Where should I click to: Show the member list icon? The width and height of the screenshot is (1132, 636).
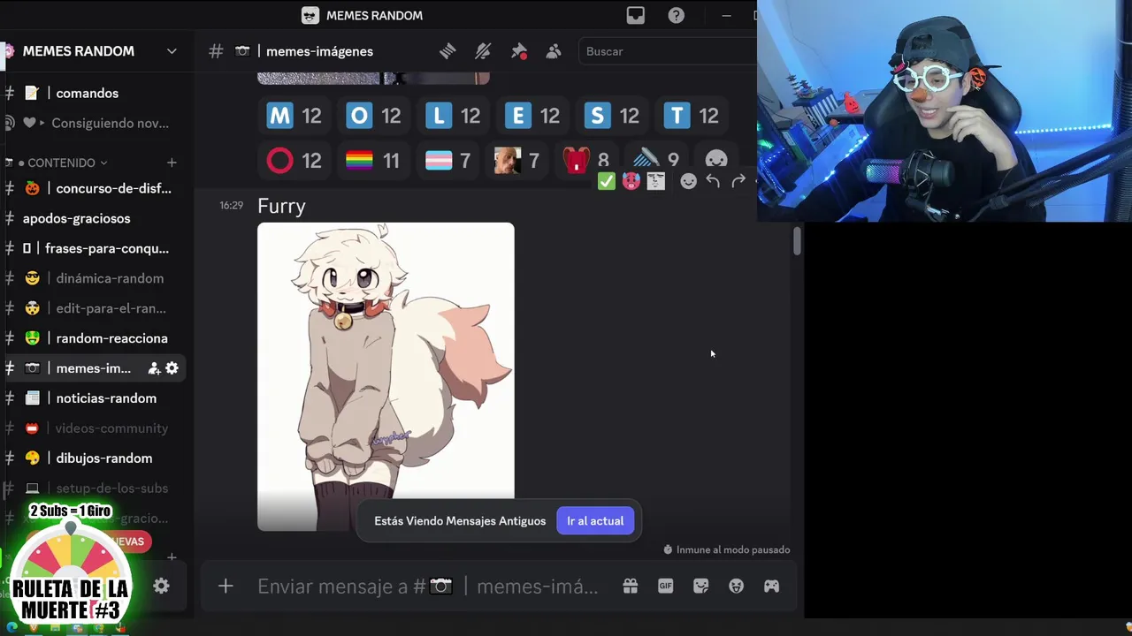tap(554, 51)
